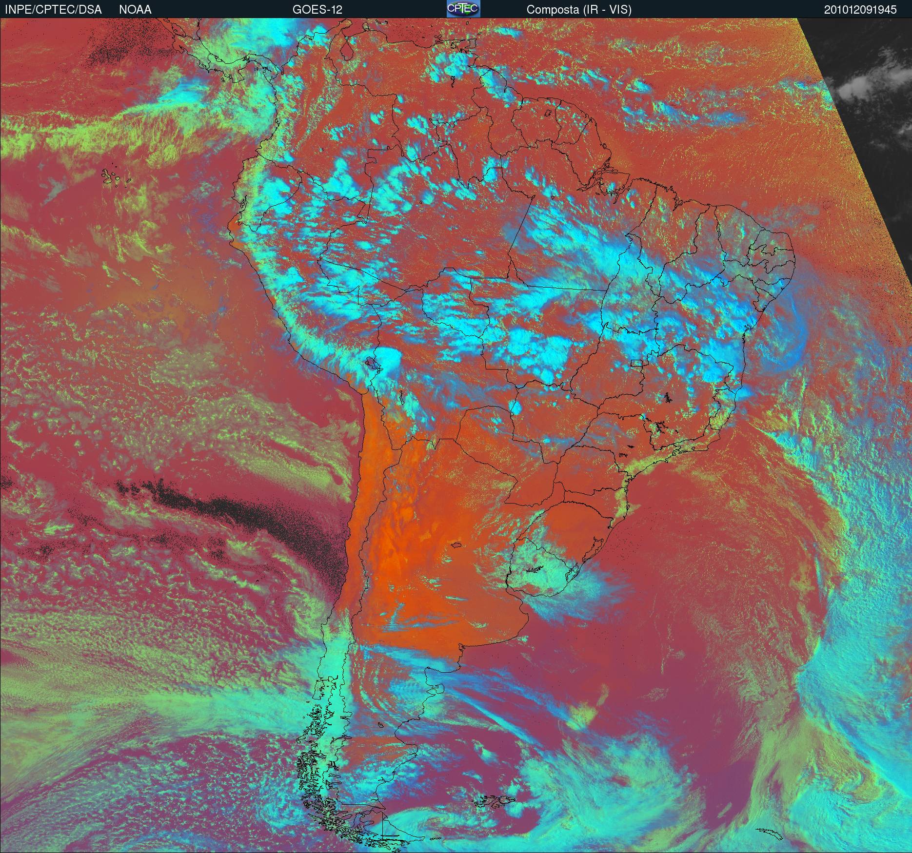Click the small Federal District rectangle in Brazil
Viewport: 912px width, 853px height.
[x=636, y=363]
